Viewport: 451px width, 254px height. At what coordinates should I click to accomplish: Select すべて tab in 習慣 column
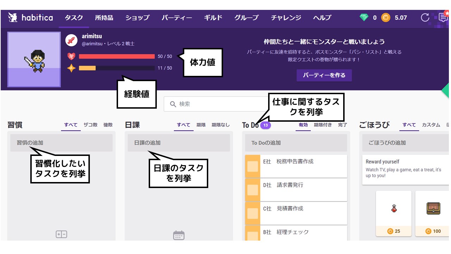(x=70, y=125)
